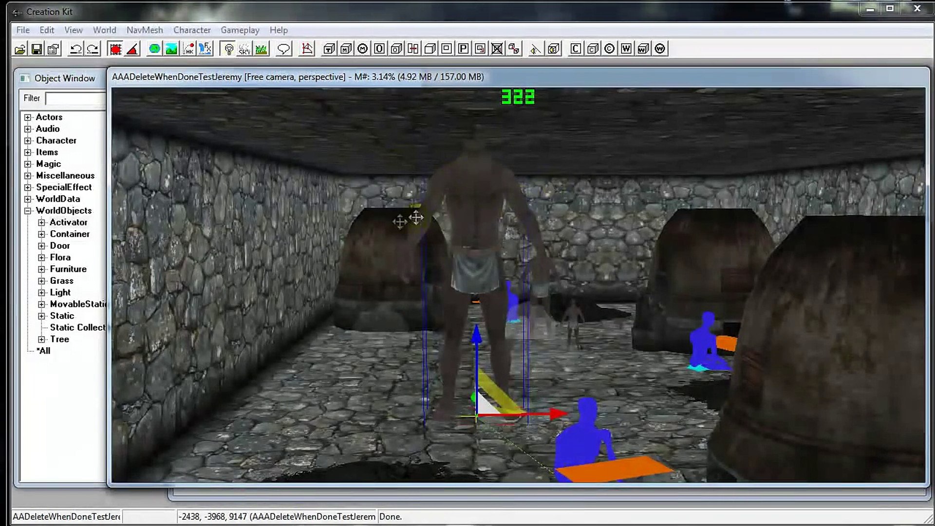This screenshot has height=526, width=935.
Task: Click the FX waterfall icon
Action: click(206, 49)
